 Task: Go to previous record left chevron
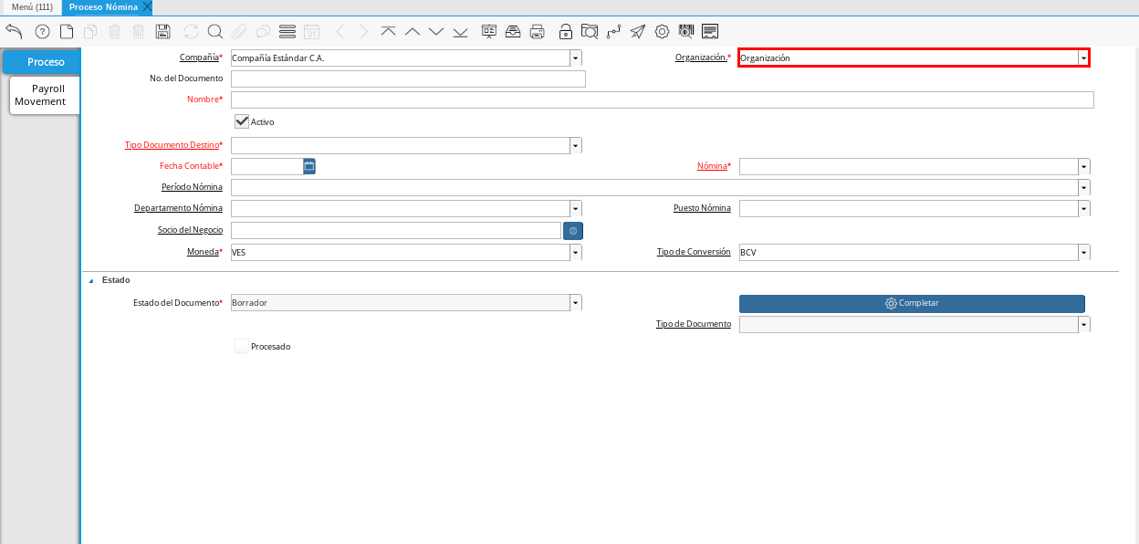[340, 32]
